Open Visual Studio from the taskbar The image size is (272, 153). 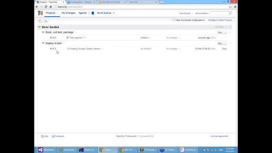(x=46, y=150)
